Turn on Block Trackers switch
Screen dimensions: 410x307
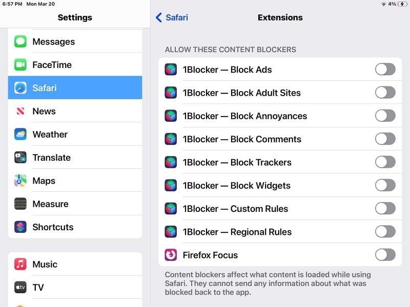[385, 162]
